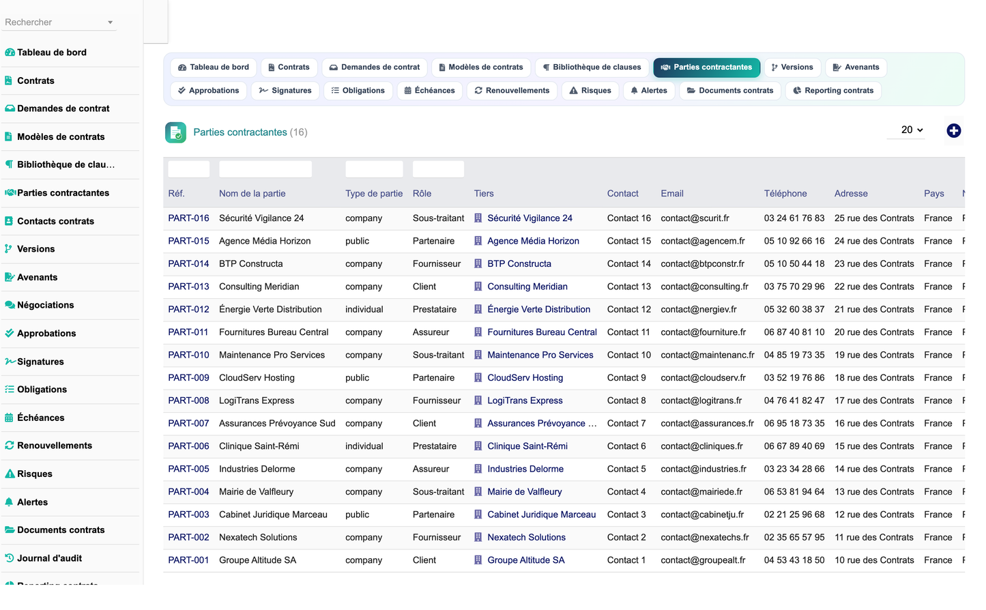The height and width of the screenshot is (610, 986).
Task: Click the Contrats sidebar icon
Action: coord(9,81)
